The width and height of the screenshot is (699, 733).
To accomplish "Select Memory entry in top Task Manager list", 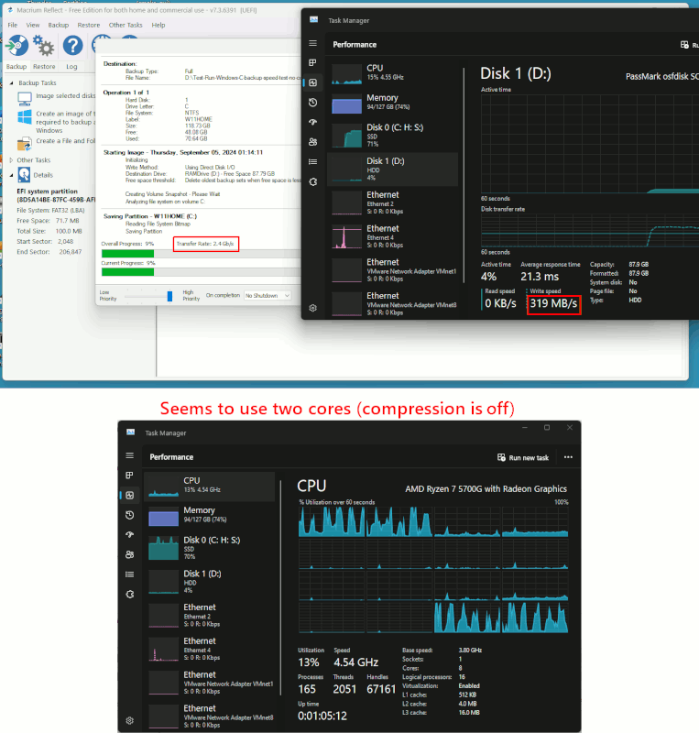I will coord(393,103).
